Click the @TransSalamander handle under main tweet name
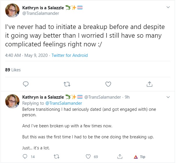The width and height of the screenshot is (177, 163). point(41,13)
